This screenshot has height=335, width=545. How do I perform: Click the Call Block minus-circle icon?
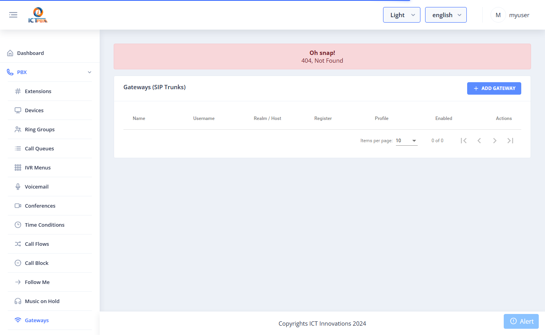click(18, 263)
